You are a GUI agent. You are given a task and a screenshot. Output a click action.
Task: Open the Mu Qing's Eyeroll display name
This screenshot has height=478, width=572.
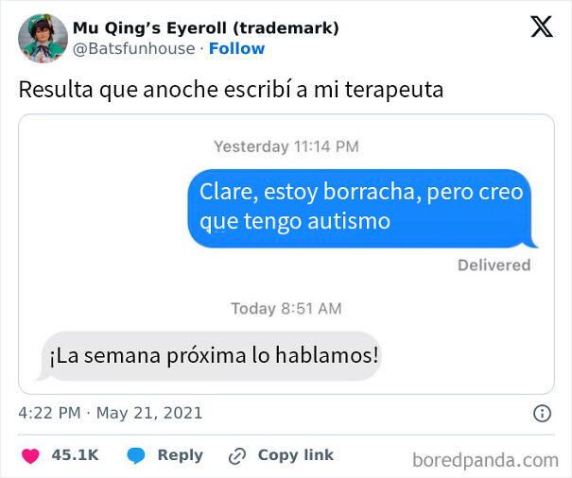tap(206, 28)
